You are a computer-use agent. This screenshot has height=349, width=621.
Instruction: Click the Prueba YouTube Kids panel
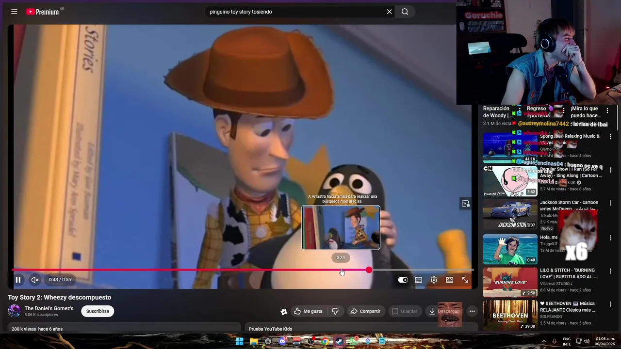click(361, 328)
